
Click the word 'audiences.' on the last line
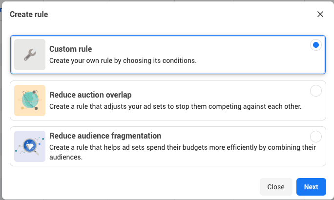pos(66,157)
